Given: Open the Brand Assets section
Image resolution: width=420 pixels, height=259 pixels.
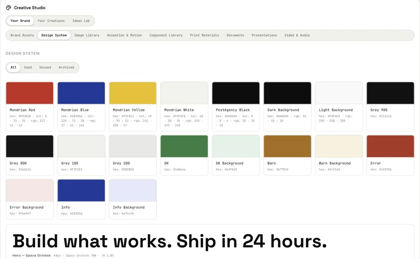Looking at the screenshot, I should pos(22,35).
